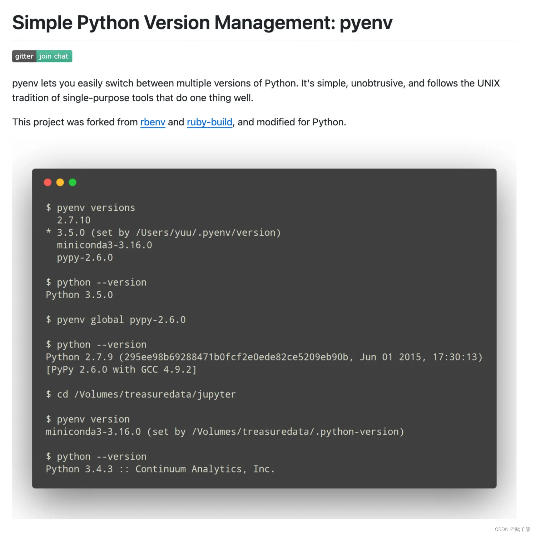Click the red close dot in terminal image
Screen dimensions: 536x535
(x=48, y=182)
